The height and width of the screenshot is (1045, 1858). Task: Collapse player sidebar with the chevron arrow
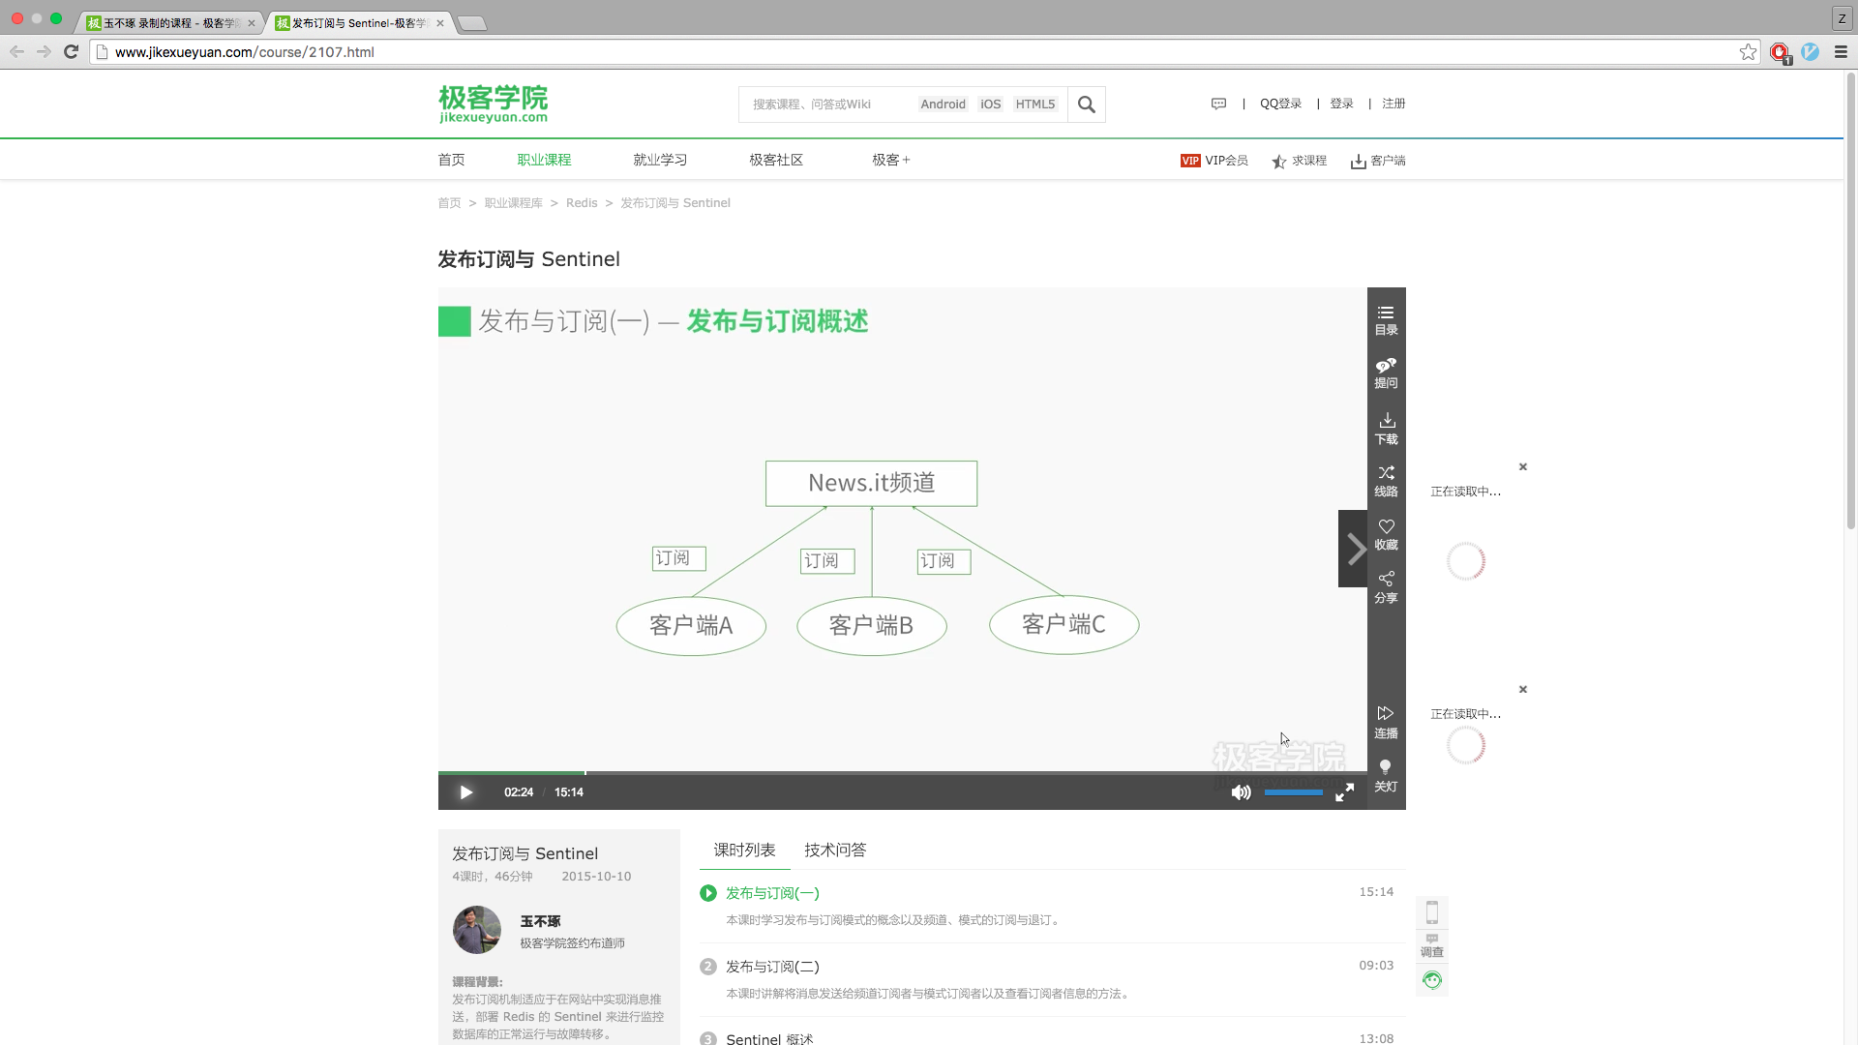[1354, 549]
